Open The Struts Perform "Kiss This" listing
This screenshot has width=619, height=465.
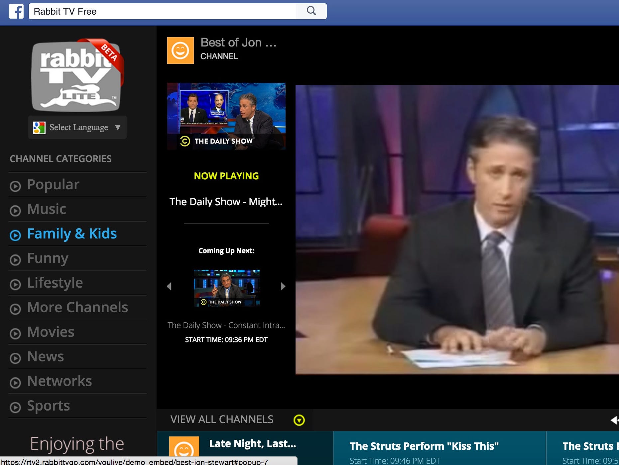[424, 446]
